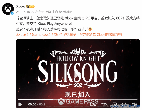Open the #Xbox# hashtag
The height and width of the screenshot is (110, 142).
tap(22, 35)
